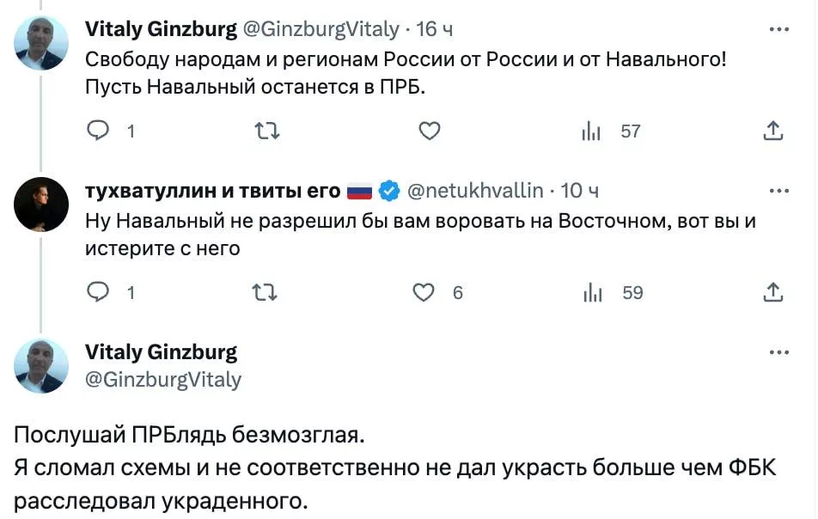Click the share icon on netukhvallin's tweet
This screenshot has width=818, height=519.
point(772,292)
